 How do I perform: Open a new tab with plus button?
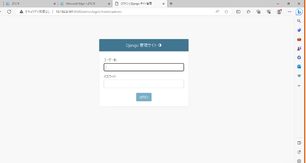(x=171, y=4)
